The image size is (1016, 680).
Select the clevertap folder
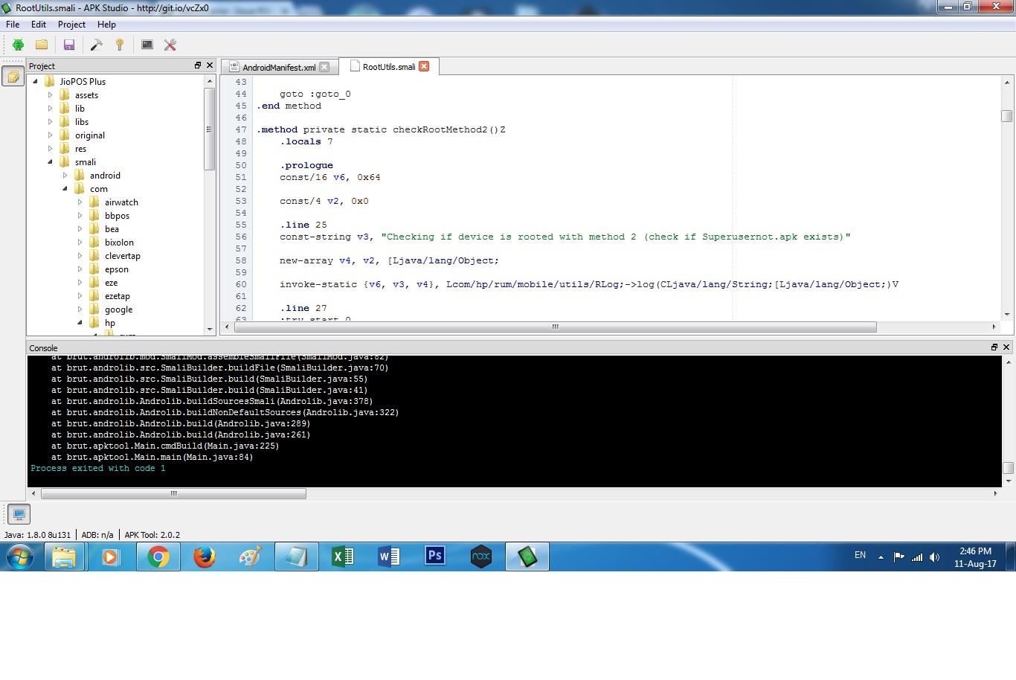(x=122, y=256)
